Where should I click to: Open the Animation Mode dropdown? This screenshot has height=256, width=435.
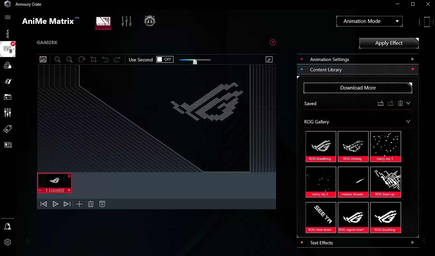coord(369,21)
